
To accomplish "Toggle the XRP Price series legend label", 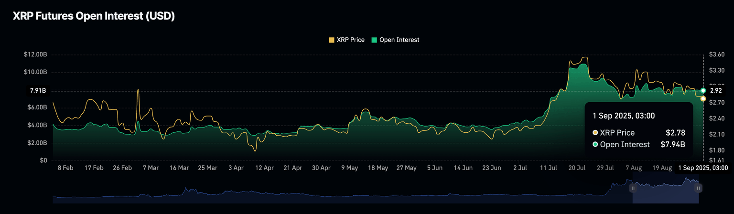I will [x=351, y=40].
